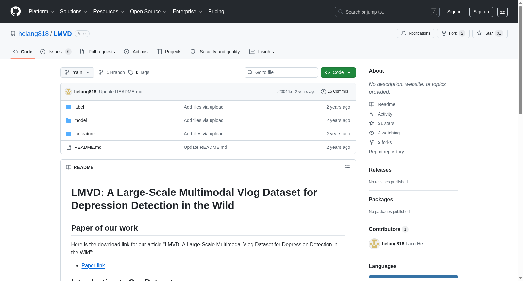This screenshot has width=523, height=281.
Task: Click the repository book icon beside helang818
Action: coord(13,34)
